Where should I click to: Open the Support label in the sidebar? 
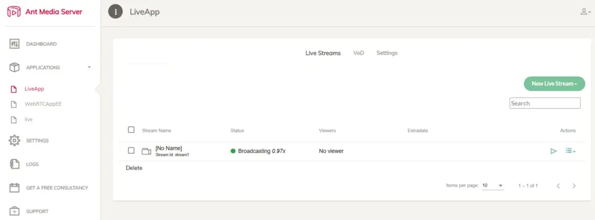(x=37, y=211)
